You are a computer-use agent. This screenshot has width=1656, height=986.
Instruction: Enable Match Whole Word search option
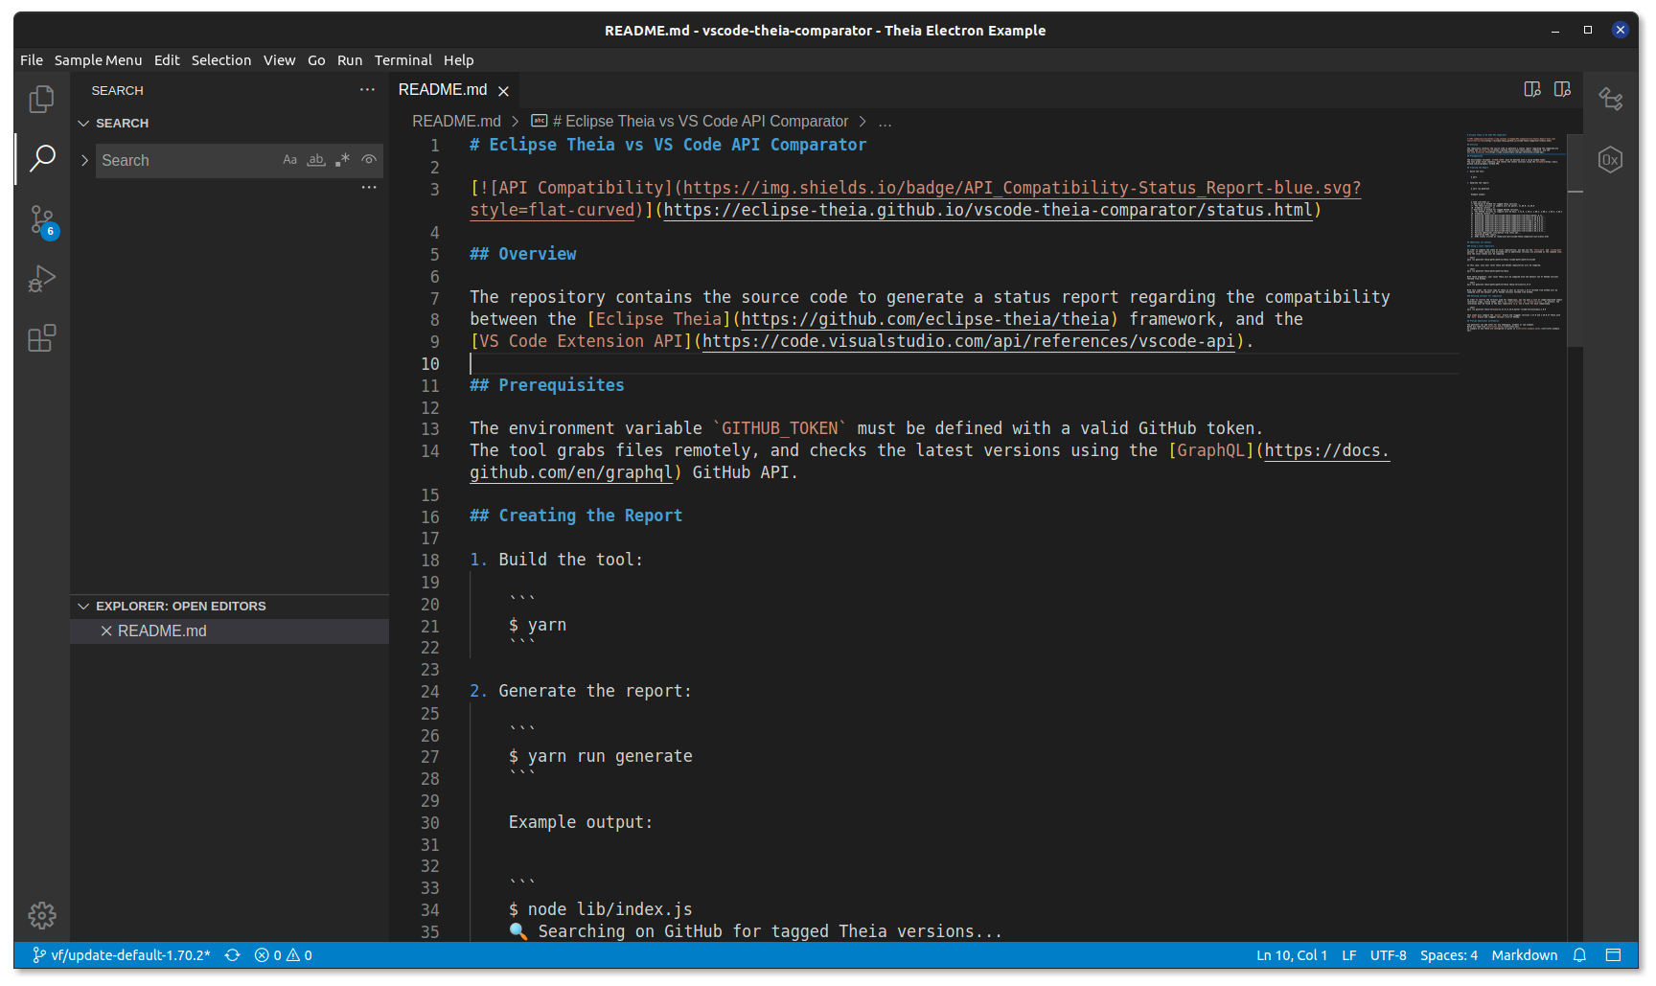(x=316, y=159)
